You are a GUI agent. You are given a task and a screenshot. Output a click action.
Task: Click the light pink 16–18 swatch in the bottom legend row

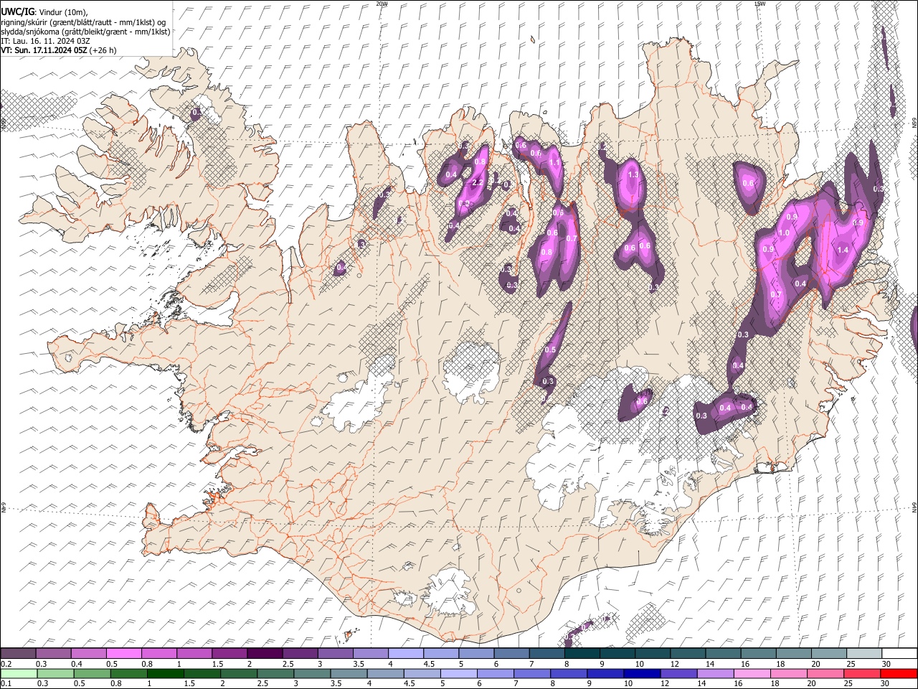click(x=752, y=674)
